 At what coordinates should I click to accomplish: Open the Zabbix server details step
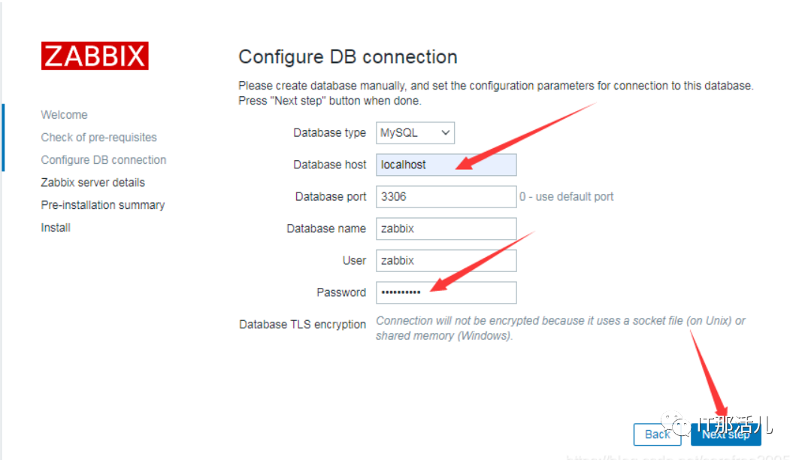point(92,183)
